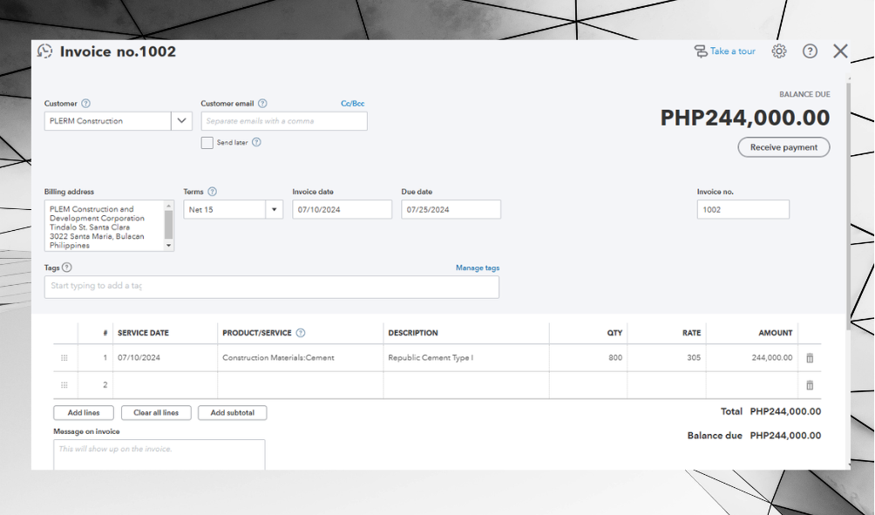Viewport: 875px width, 515px height.
Task: Click the PLERM Construction customer field
Action: coord(108,121)
